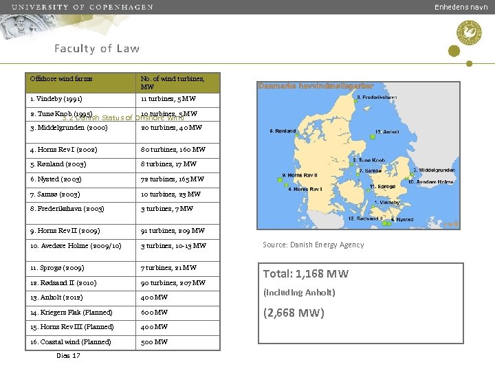Click the 'Enhedens navn' header text
Viewport: 495px width, 371px height.
pos(461,7)
